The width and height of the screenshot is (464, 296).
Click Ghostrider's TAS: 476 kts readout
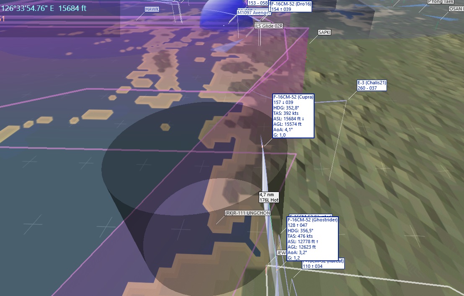click(300, 236)
